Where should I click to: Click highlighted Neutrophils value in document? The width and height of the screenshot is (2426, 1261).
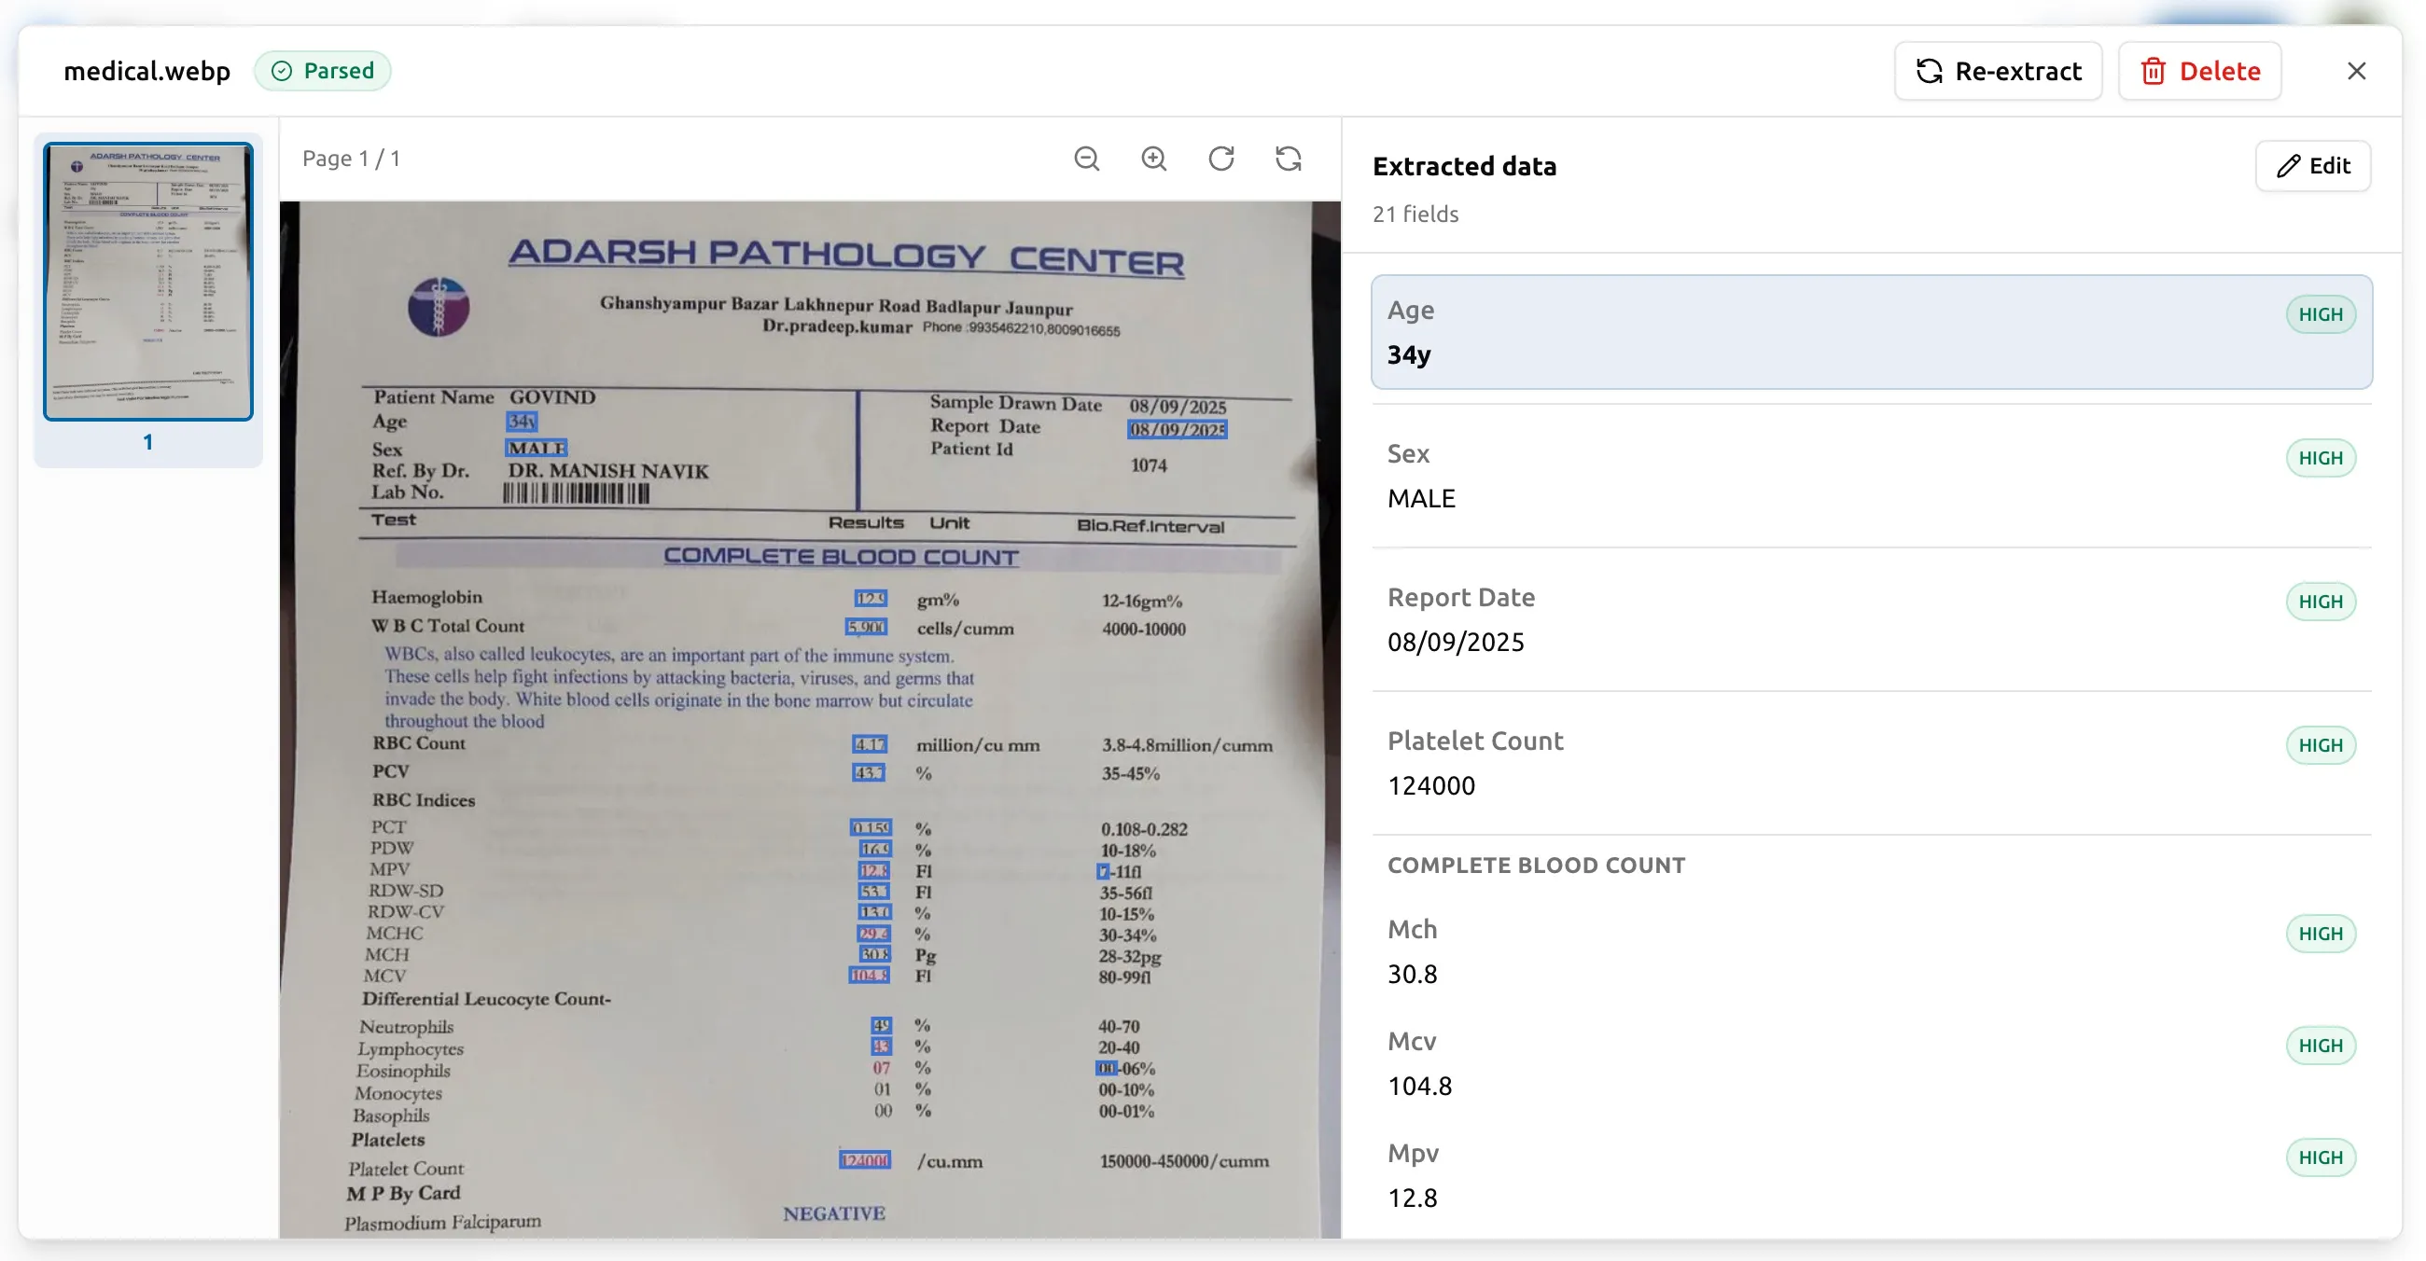881,1026
